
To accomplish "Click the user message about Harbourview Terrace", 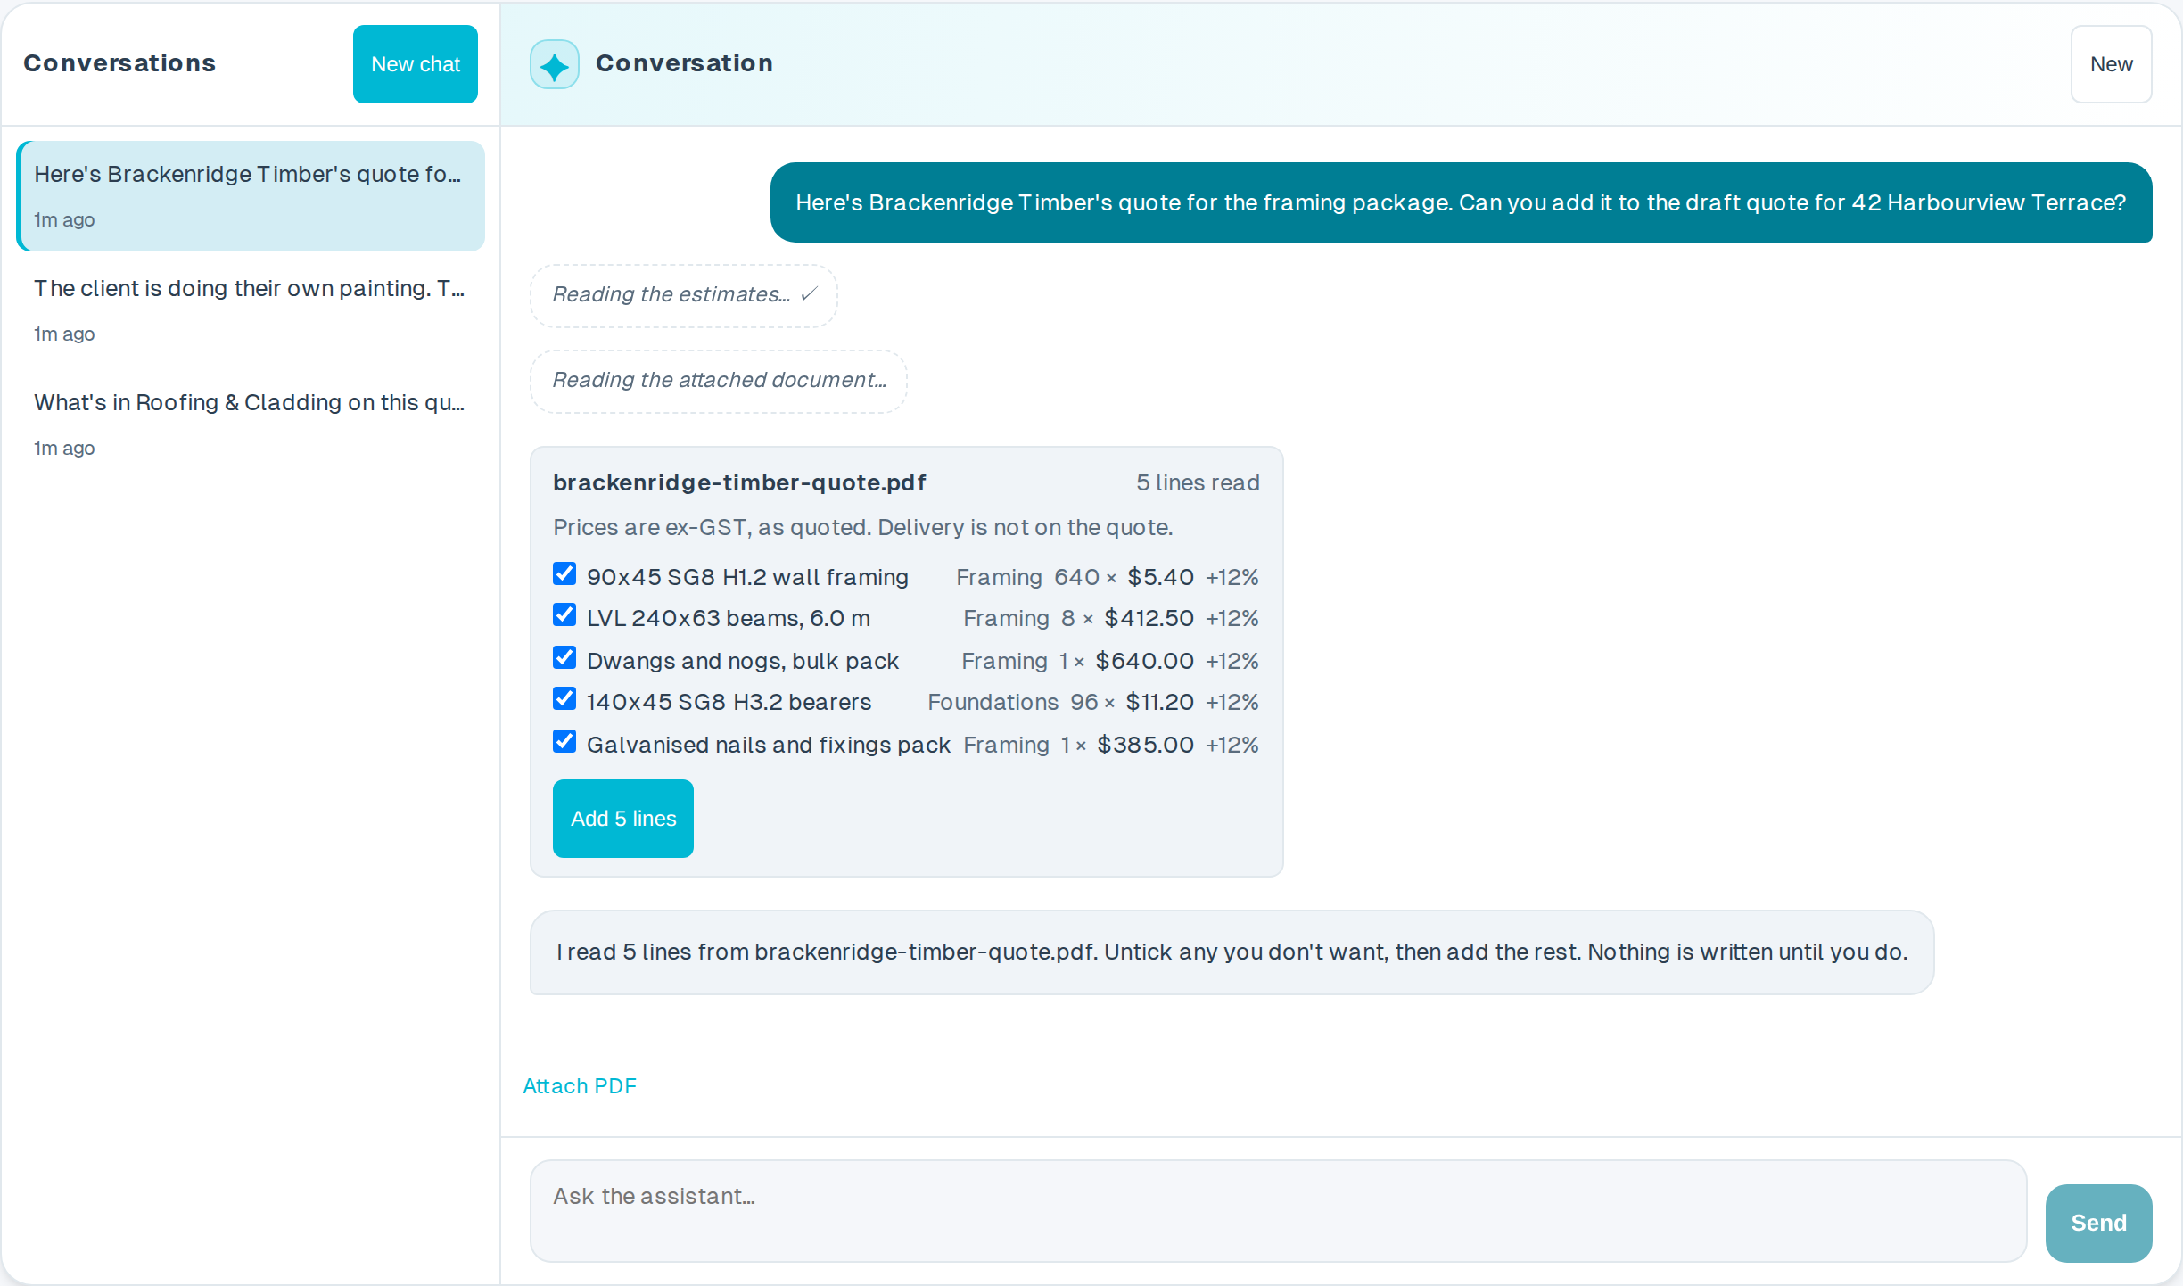I will [x=1461, y=202].
